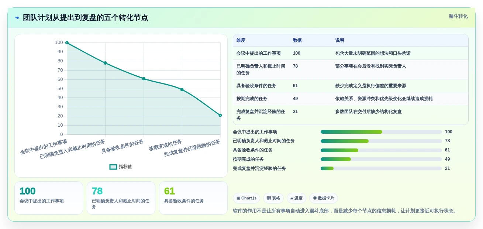Select the Chart.js tag

pos(246,198)
